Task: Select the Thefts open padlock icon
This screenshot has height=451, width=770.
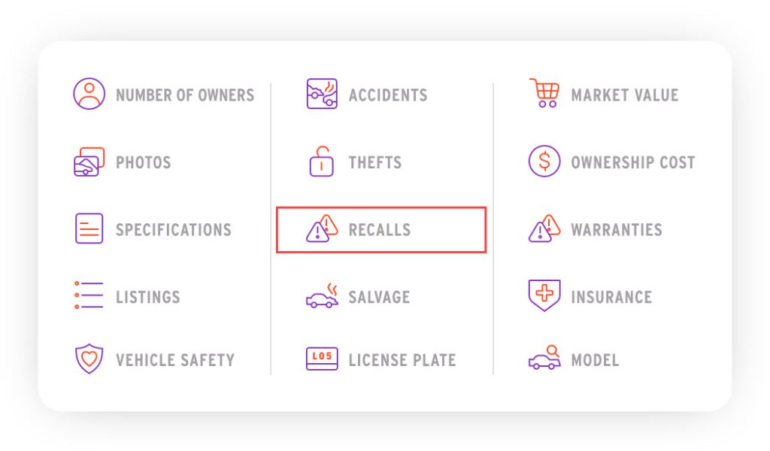Action: coord(322,161)
